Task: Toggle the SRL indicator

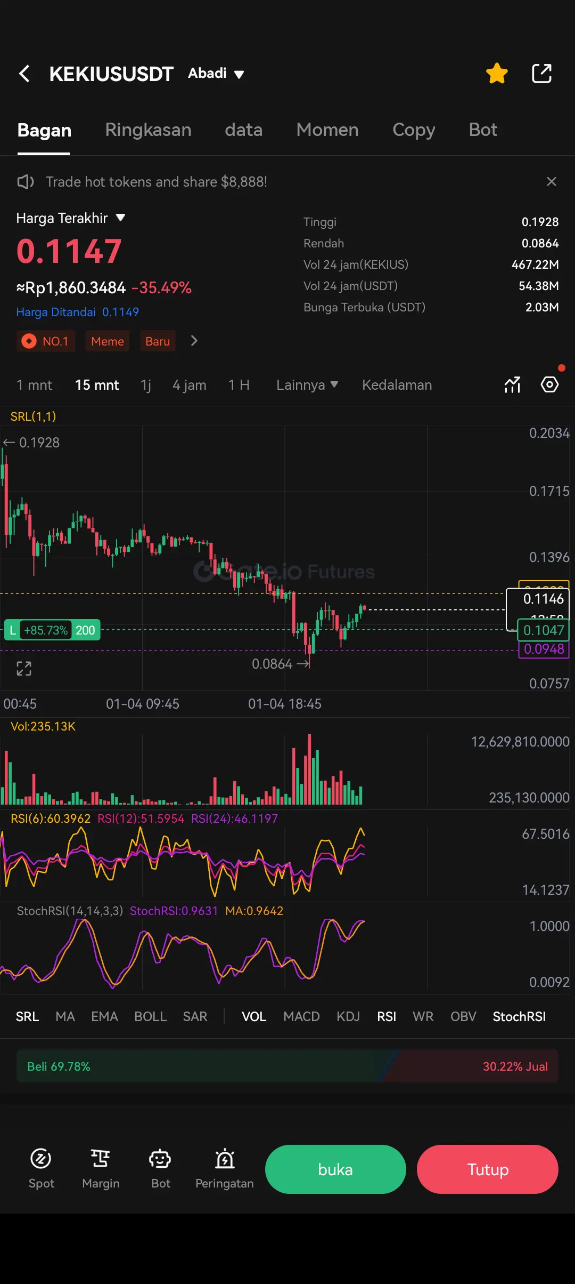Action: click(27, 1017)
